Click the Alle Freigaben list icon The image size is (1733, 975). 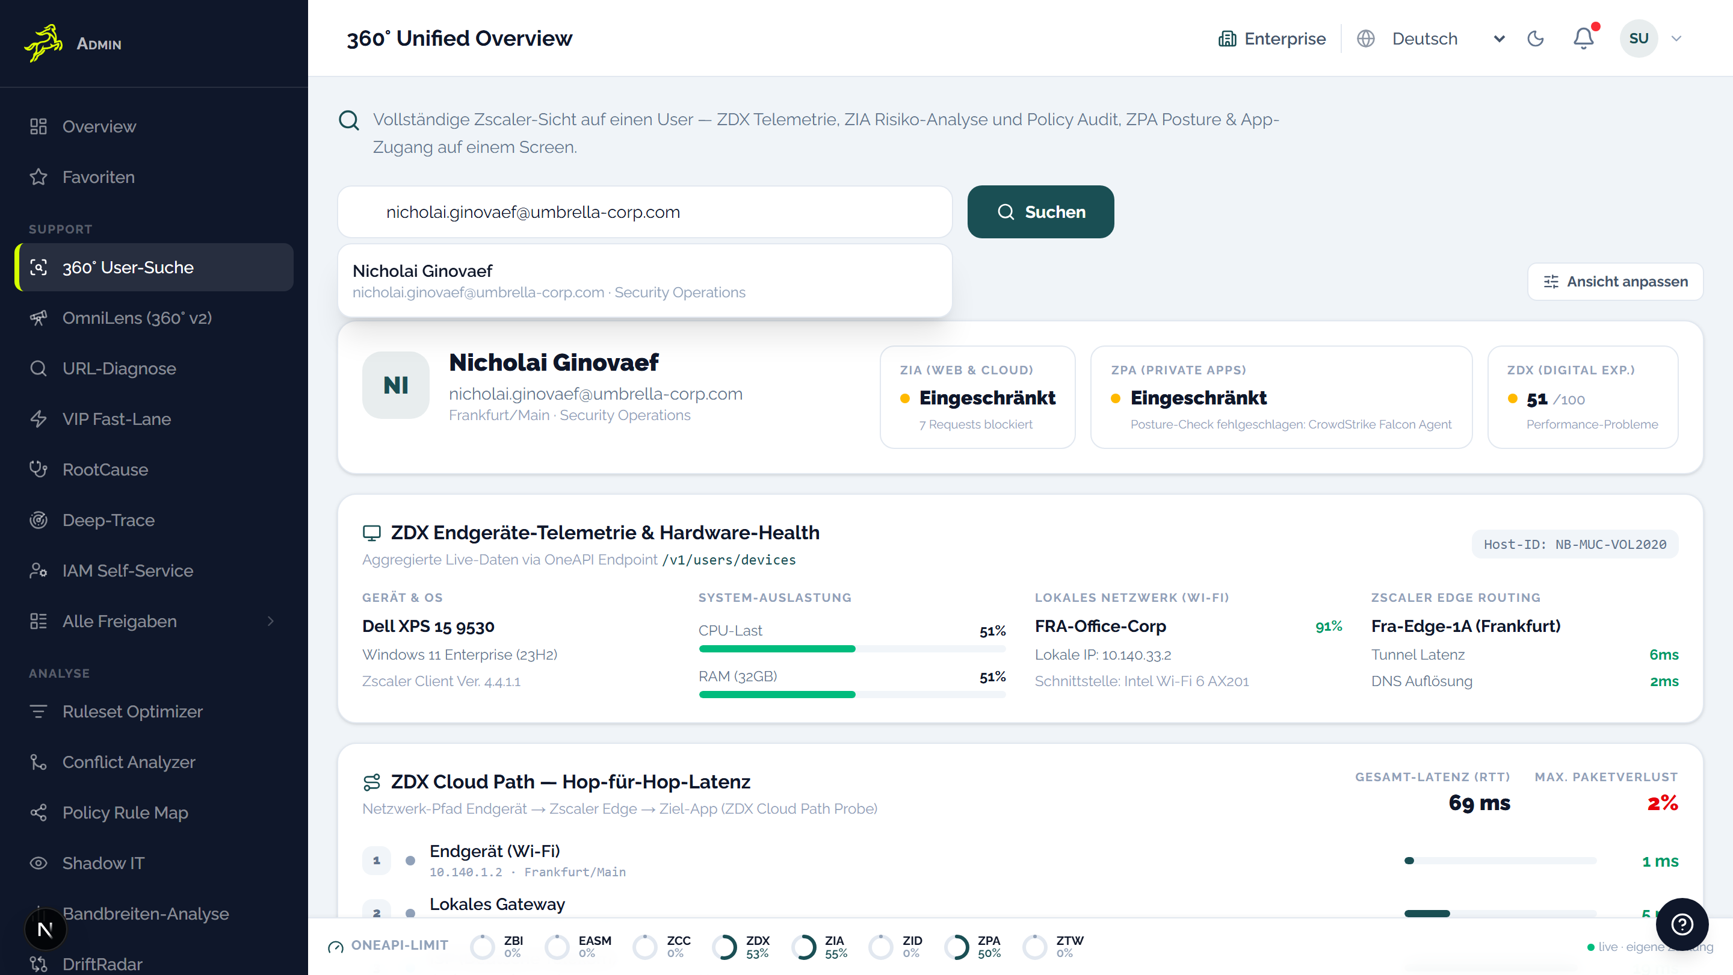coord(39,621)
